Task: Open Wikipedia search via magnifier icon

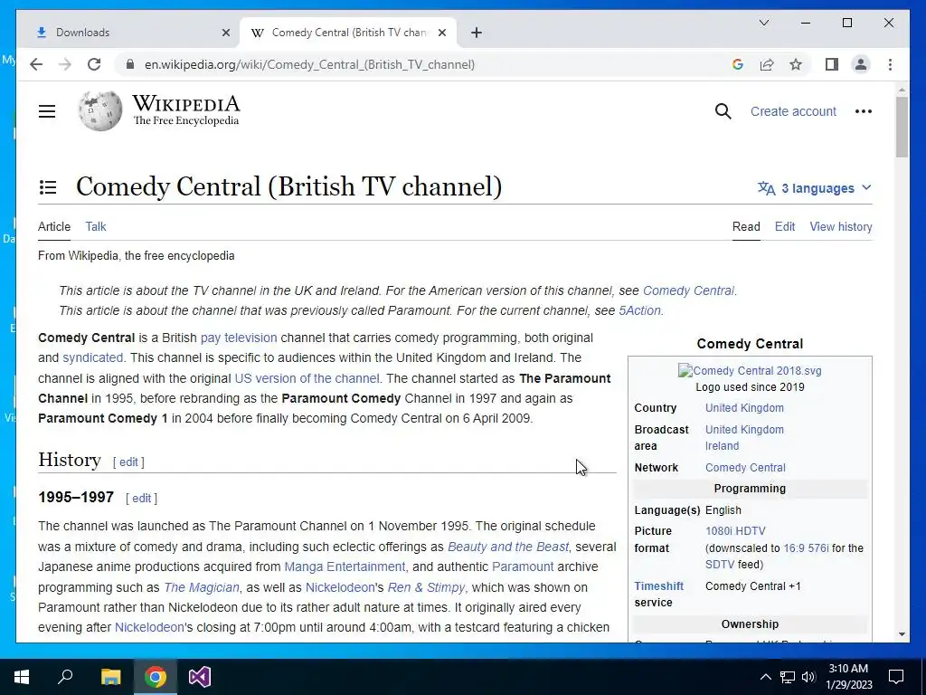Action: [723, 111]
